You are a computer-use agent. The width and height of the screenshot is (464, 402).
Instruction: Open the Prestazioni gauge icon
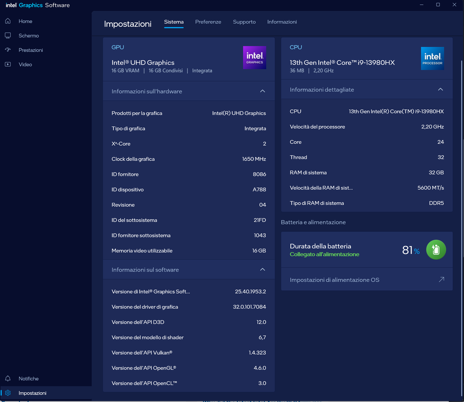(8, 50)
